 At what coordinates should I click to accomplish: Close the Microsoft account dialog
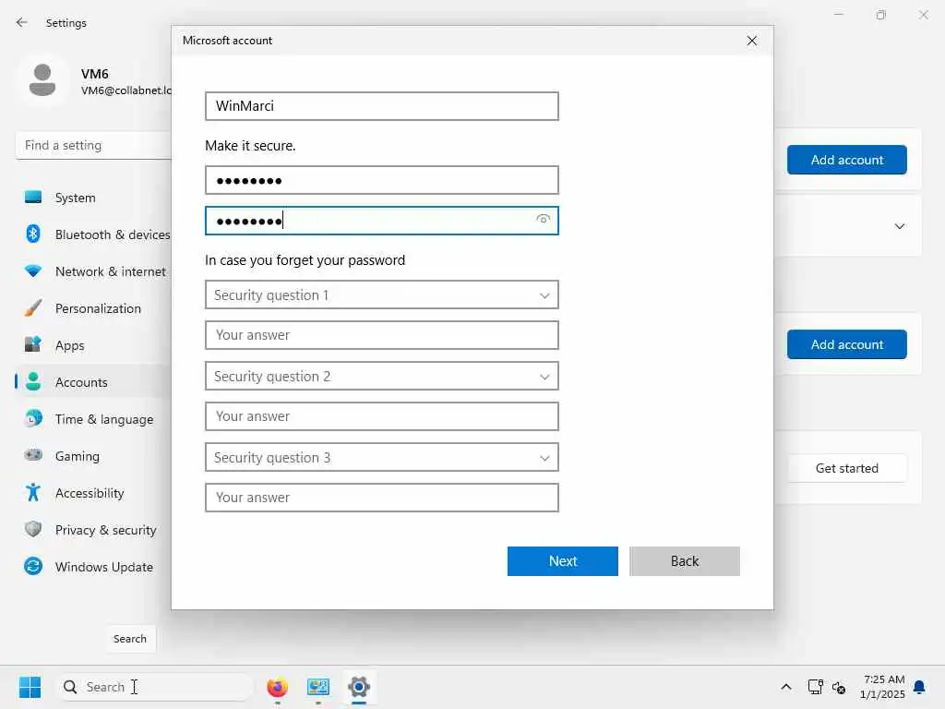coord(751,41)
